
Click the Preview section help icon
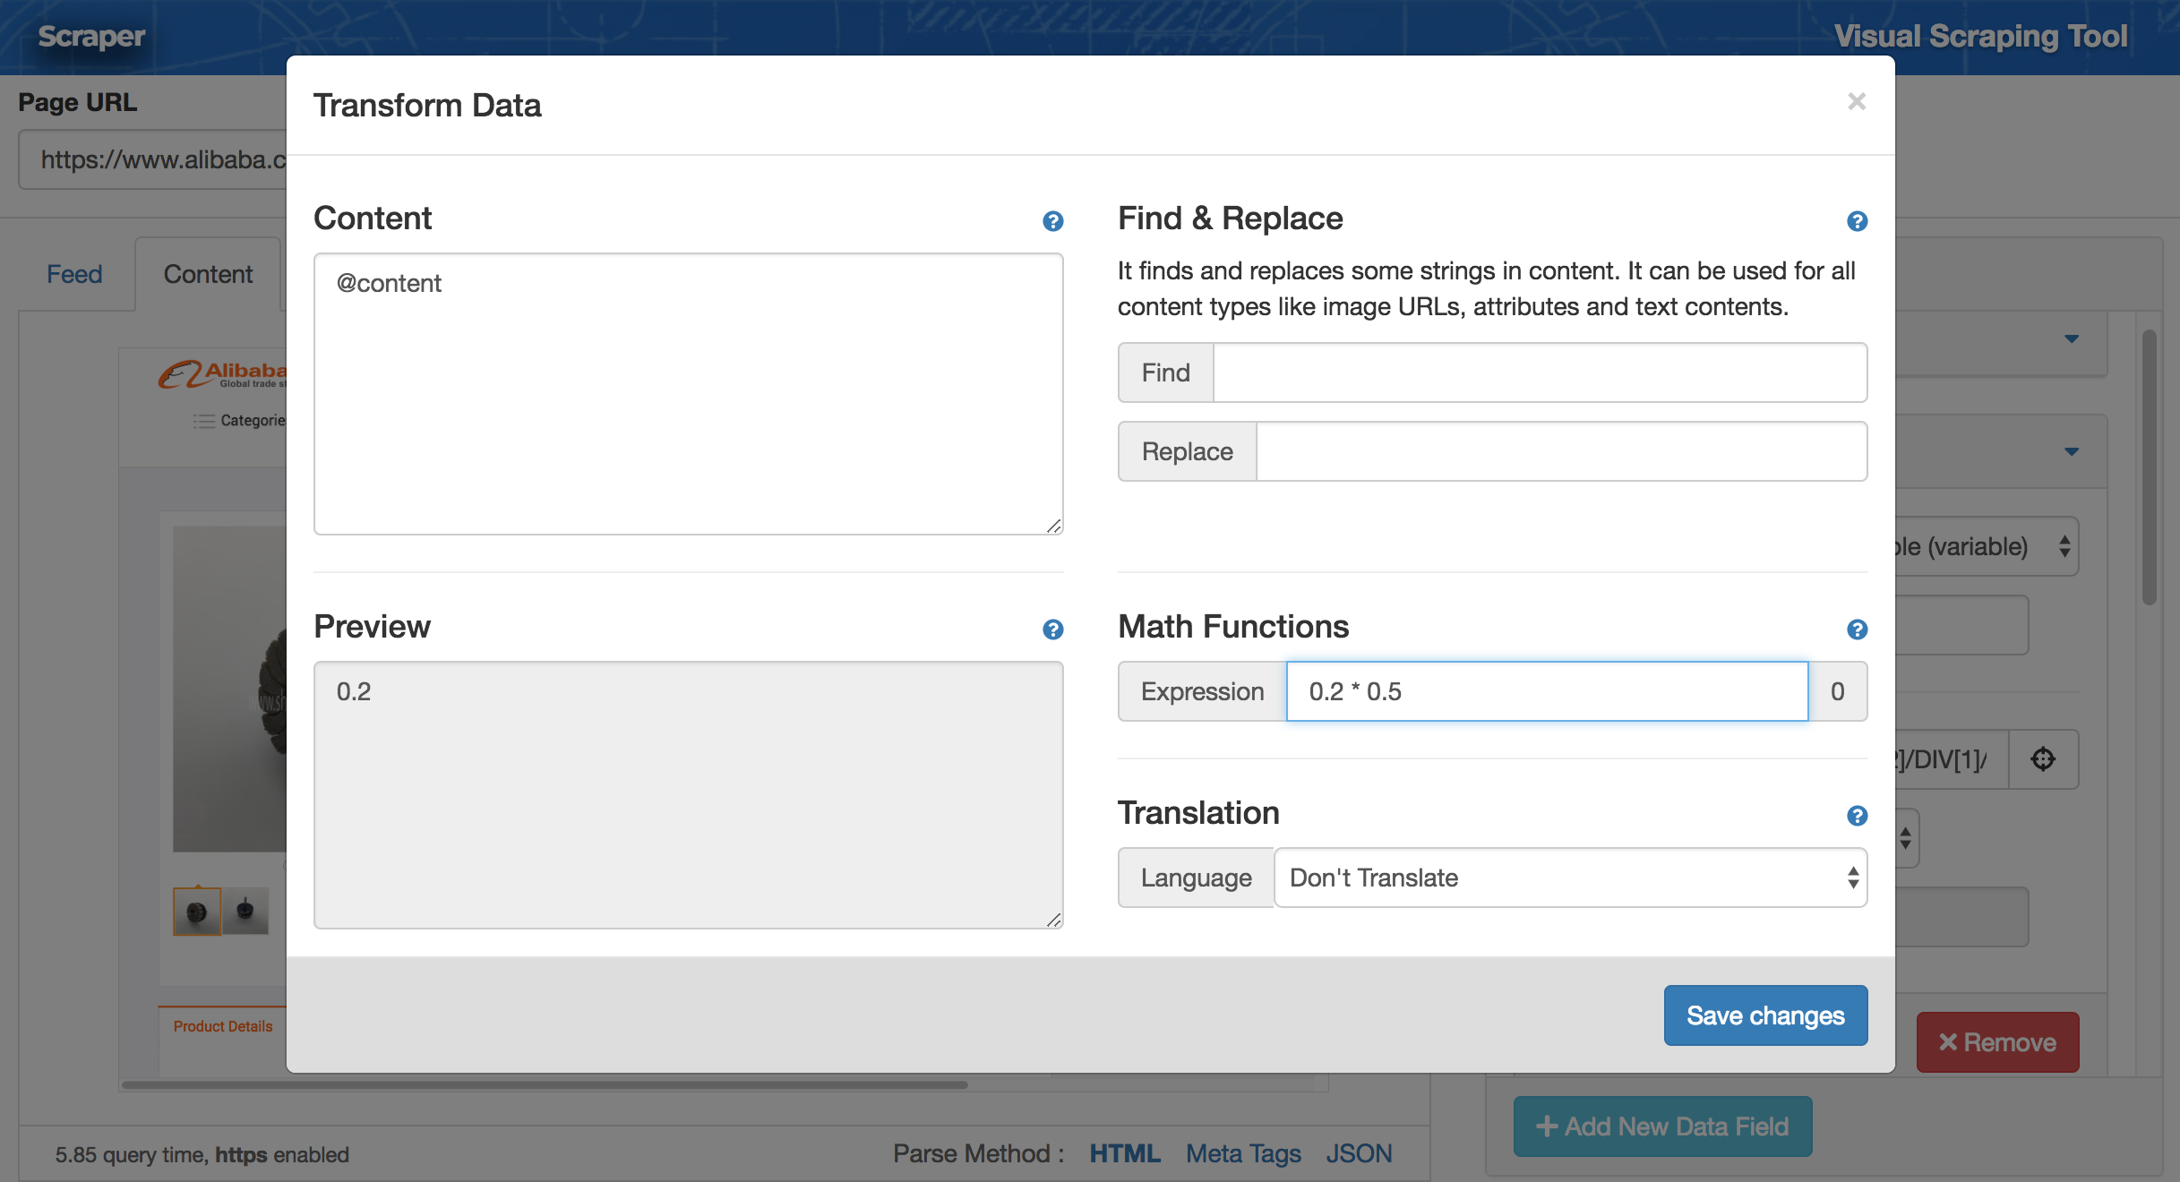1052,630
